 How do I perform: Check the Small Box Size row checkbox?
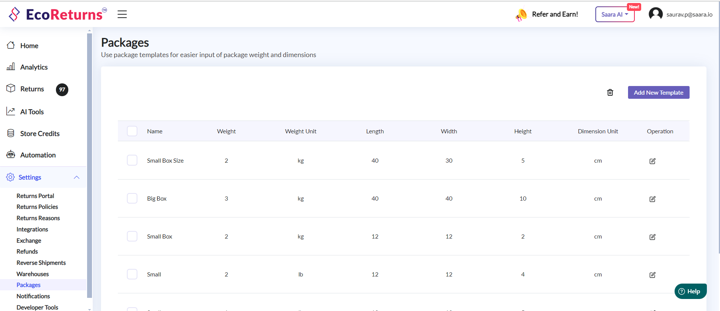pyautogui.click(x=132, y=160)
